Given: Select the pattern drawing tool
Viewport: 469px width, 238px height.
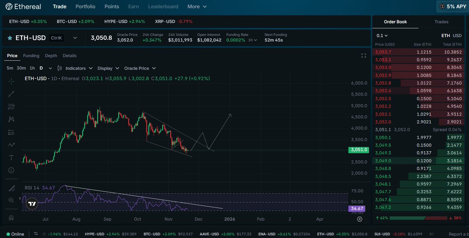Looking at the screenshot, I should coord(11,119).
